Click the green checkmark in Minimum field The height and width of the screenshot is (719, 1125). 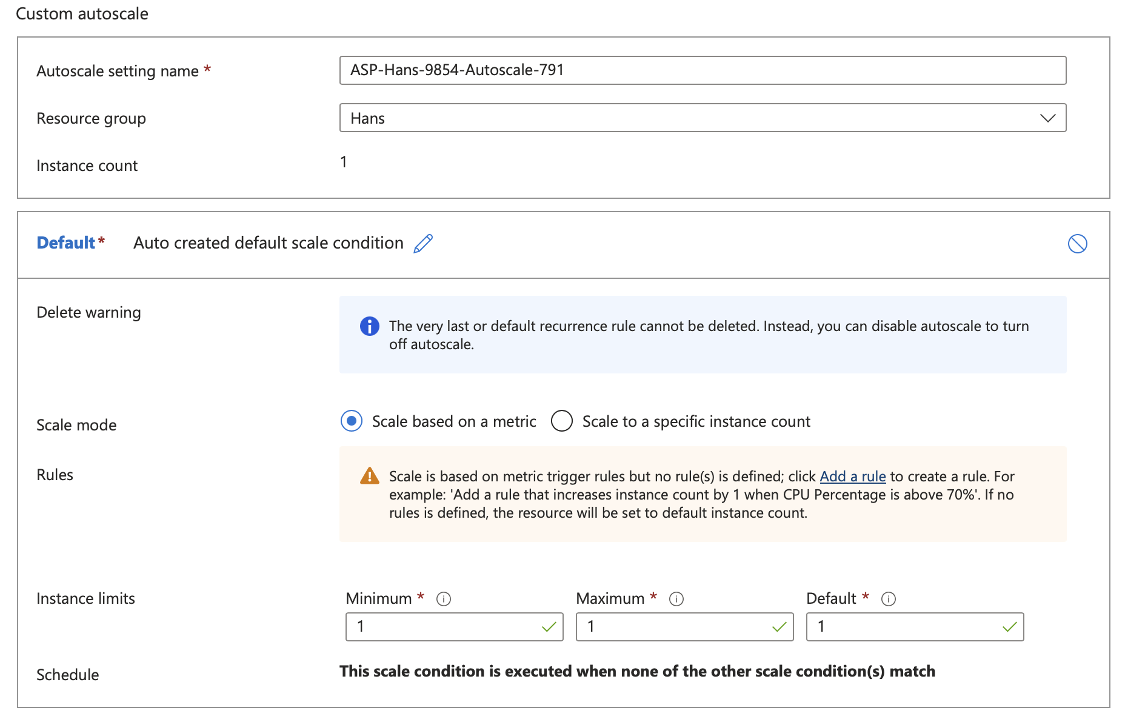pos(549,627)
